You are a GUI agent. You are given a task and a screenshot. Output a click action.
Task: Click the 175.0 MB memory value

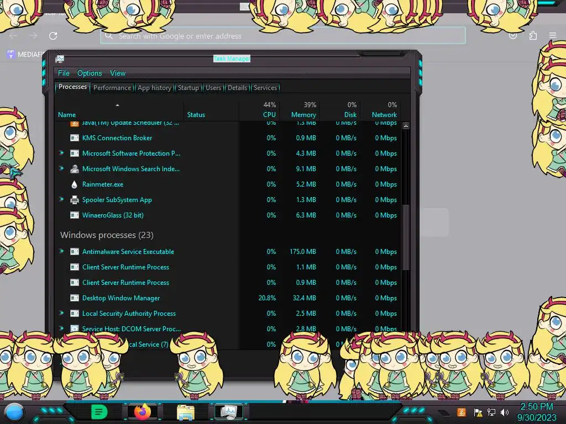click(302, 252)
